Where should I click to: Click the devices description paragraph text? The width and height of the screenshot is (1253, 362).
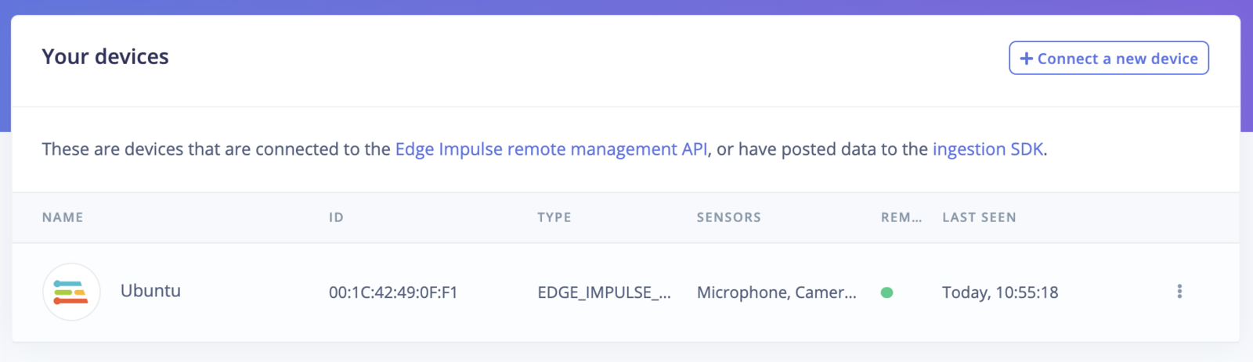pyautogui.click(x=544, y=149)
